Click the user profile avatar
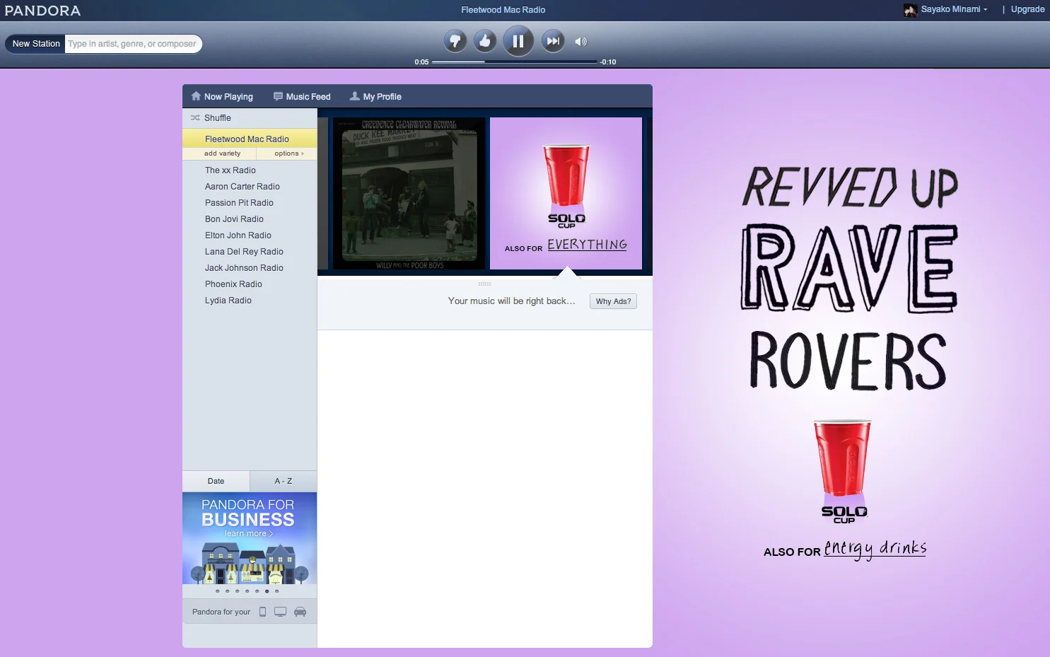 click(x=910, y=10)
